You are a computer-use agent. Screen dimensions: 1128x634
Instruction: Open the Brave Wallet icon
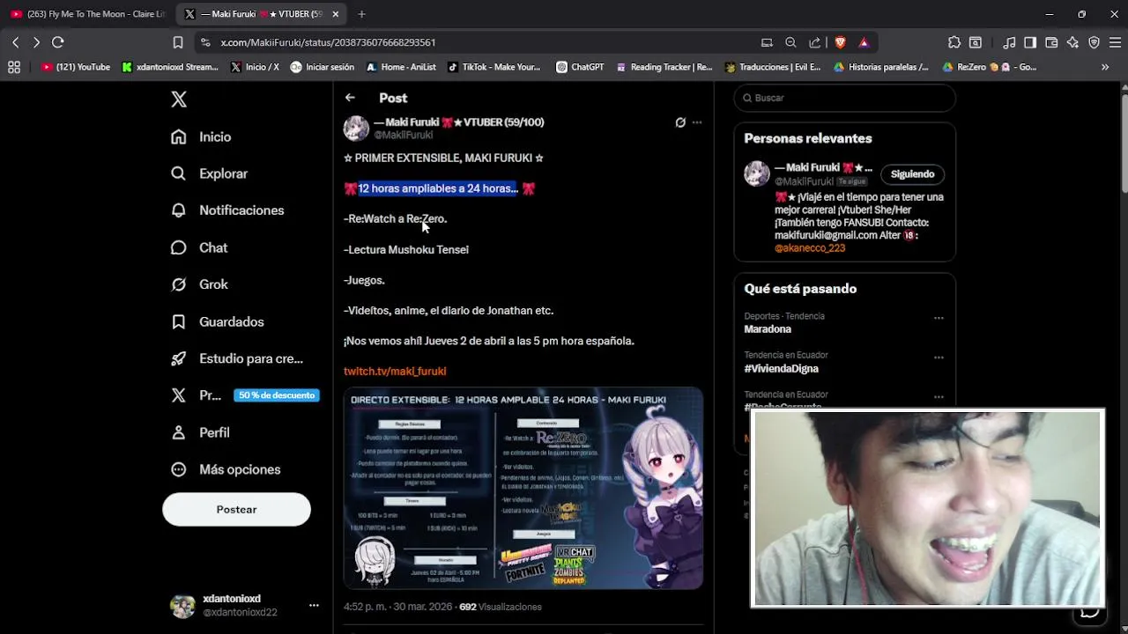(1051, 42)
